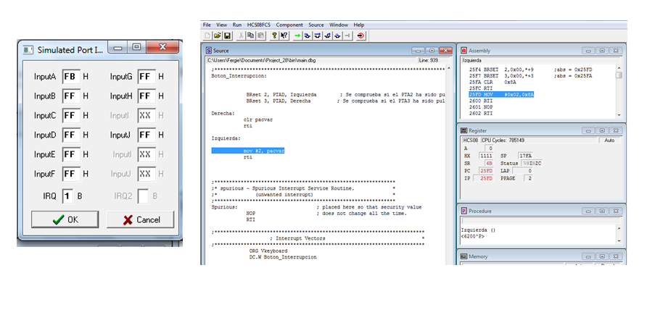655x315 pixels.
Task: Click the Open file toolbar icon
Action: tap(217, 35)
